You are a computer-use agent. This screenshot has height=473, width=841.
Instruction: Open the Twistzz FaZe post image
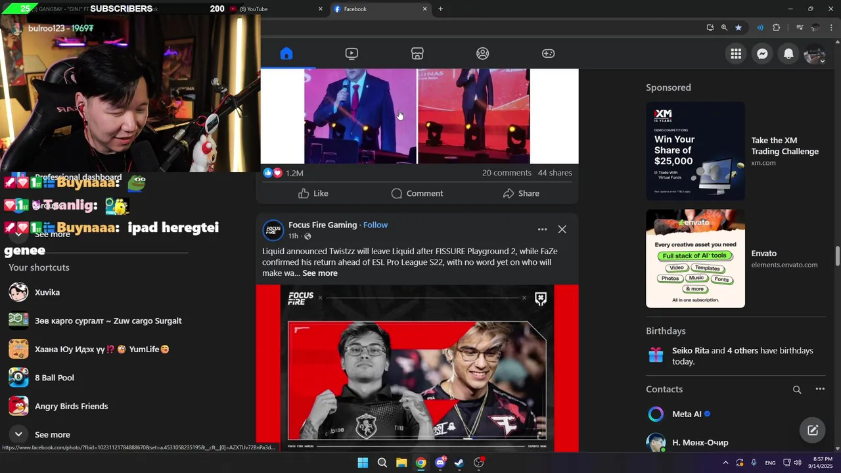pyautogui.click(x=417, y=368)
